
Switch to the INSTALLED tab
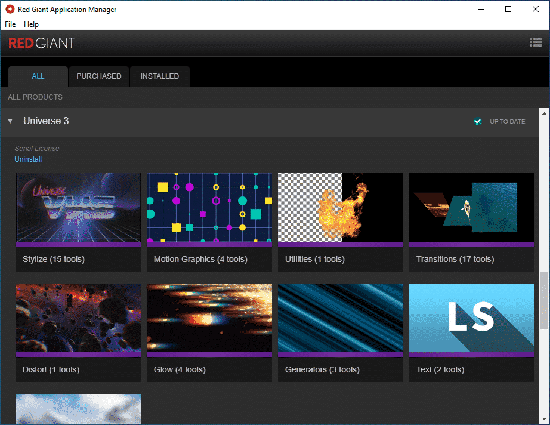point(160,76)
